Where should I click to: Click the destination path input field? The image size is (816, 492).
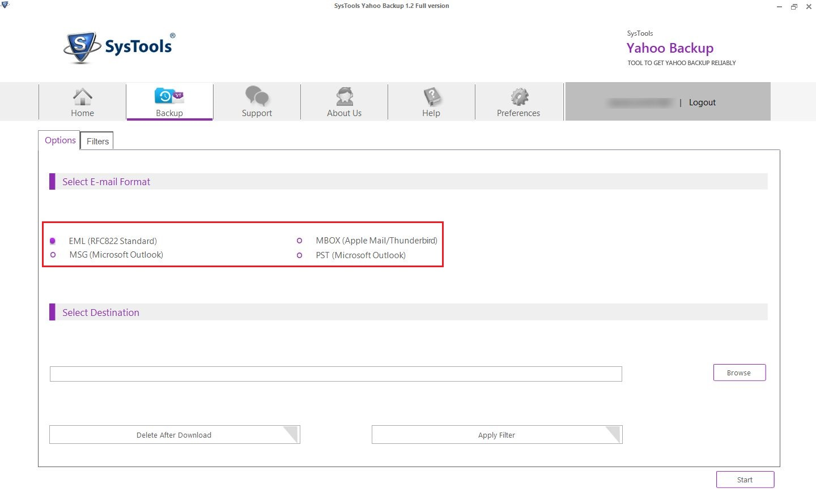point(335,374)
